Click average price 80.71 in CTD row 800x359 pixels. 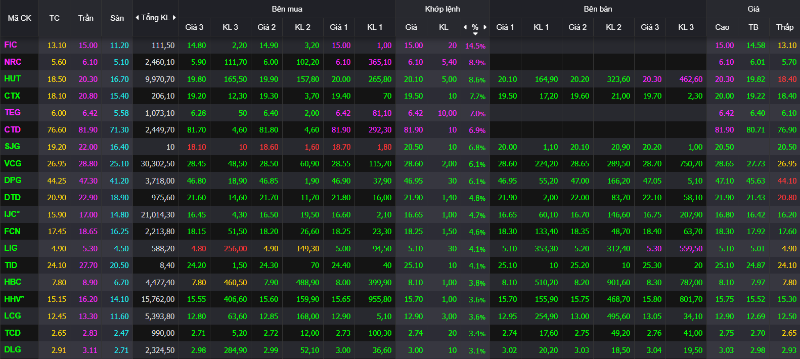click(755, 130)
